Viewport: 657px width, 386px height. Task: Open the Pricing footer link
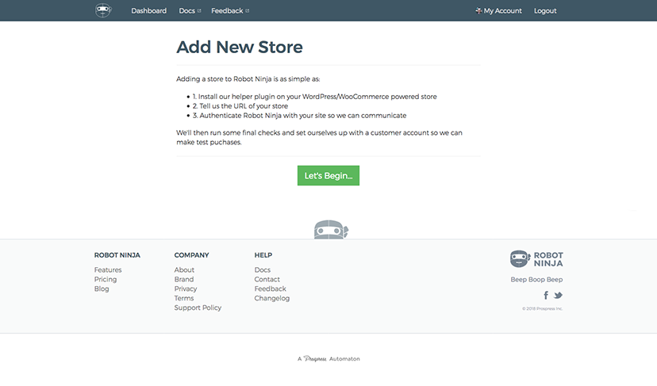click(106, 279)
